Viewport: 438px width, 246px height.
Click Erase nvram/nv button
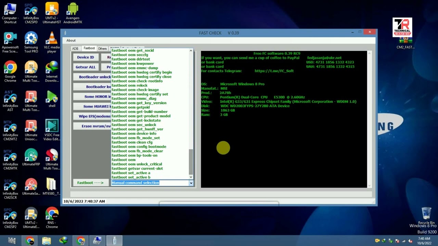point(92,126)
